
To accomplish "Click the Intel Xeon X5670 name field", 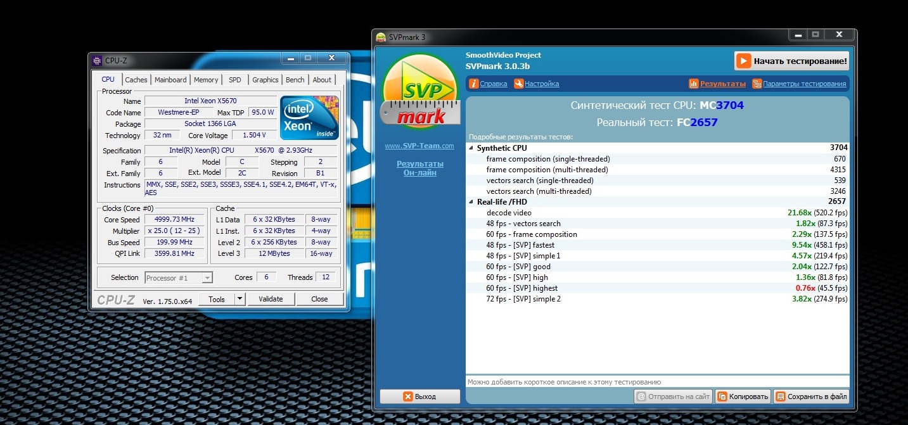I will (x=210, y=101).
